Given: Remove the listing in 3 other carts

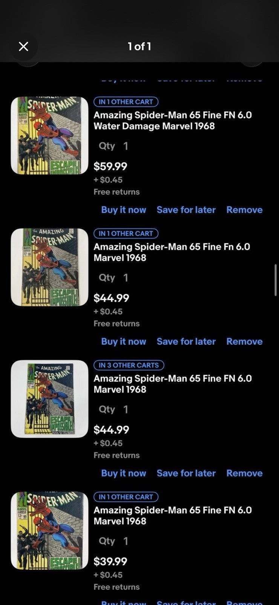Looking at the screenshot, I should 244,473.
